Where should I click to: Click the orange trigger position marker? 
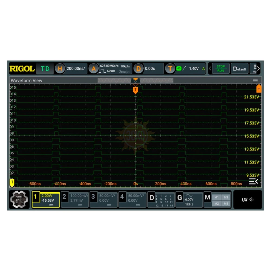tap(135, 90)
